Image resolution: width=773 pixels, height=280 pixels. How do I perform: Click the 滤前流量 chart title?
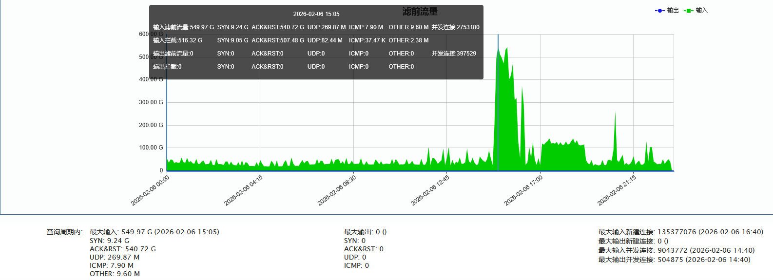(x=420, y=11)
